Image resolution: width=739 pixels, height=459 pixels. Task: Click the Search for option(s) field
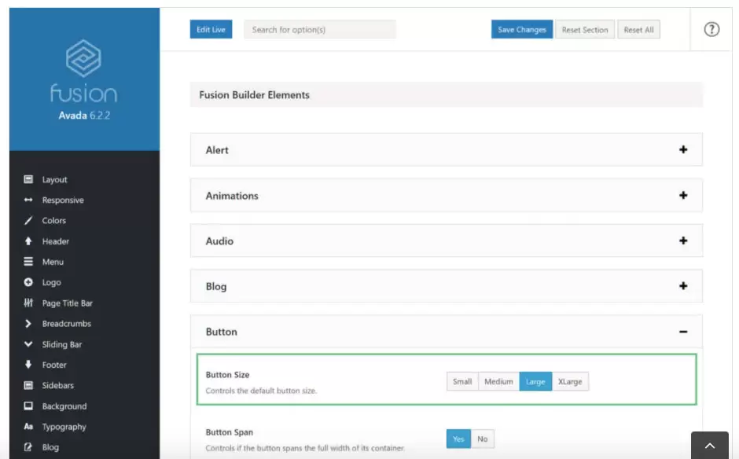[320, 29]
